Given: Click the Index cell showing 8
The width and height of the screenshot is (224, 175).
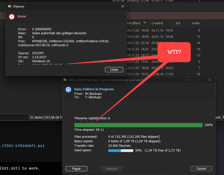Looking at the screenshot, I should 199,30.
